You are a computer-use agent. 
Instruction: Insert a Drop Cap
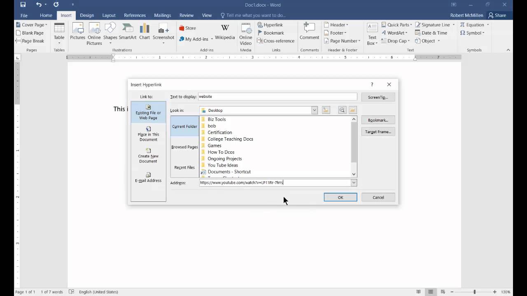coord(396,41)
